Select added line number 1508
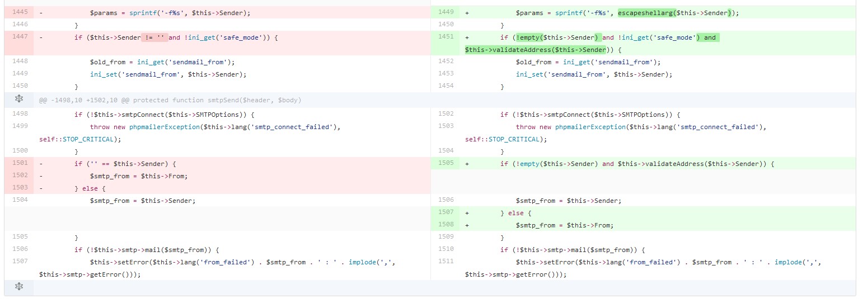 point(445,225)
